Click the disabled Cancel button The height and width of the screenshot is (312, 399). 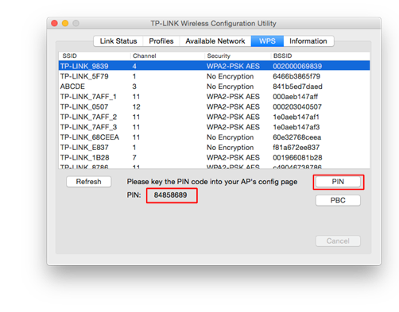pos(338,241)
